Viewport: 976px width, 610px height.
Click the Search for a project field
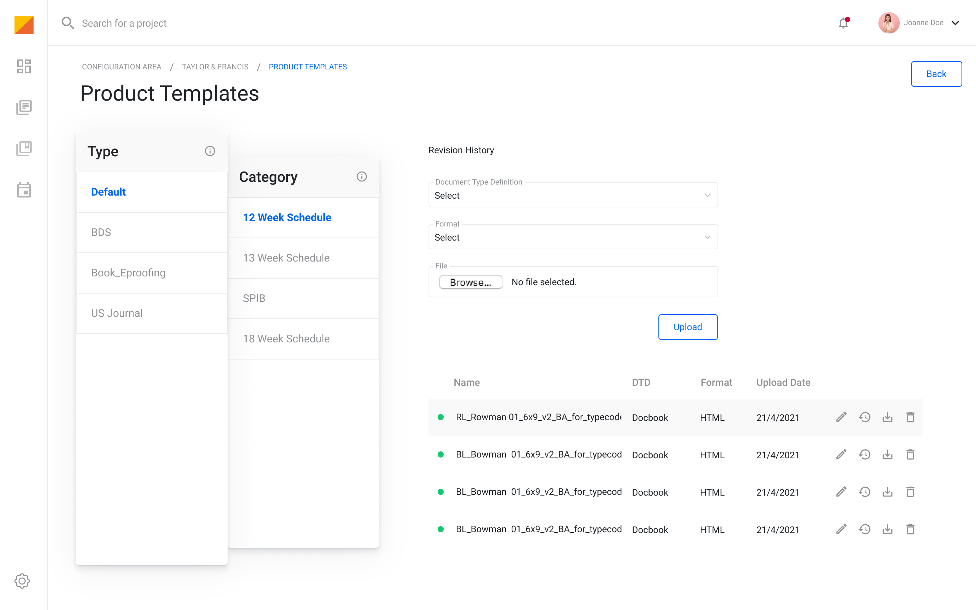(x=124, y=23)
